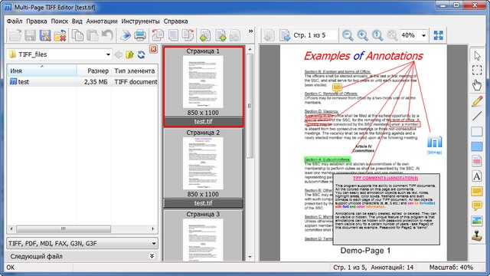Select the filled blue rectangle tool
This screenshot has width=490, height=276.
(x=477, y=146)
